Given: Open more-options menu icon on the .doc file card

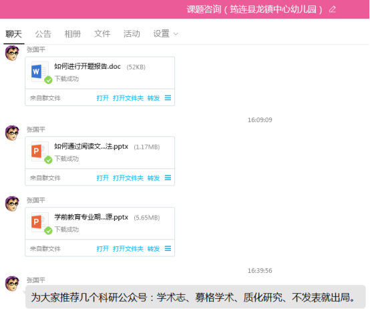Looking at the screenshot, I should pyautogui.click(x=168, y=97).
